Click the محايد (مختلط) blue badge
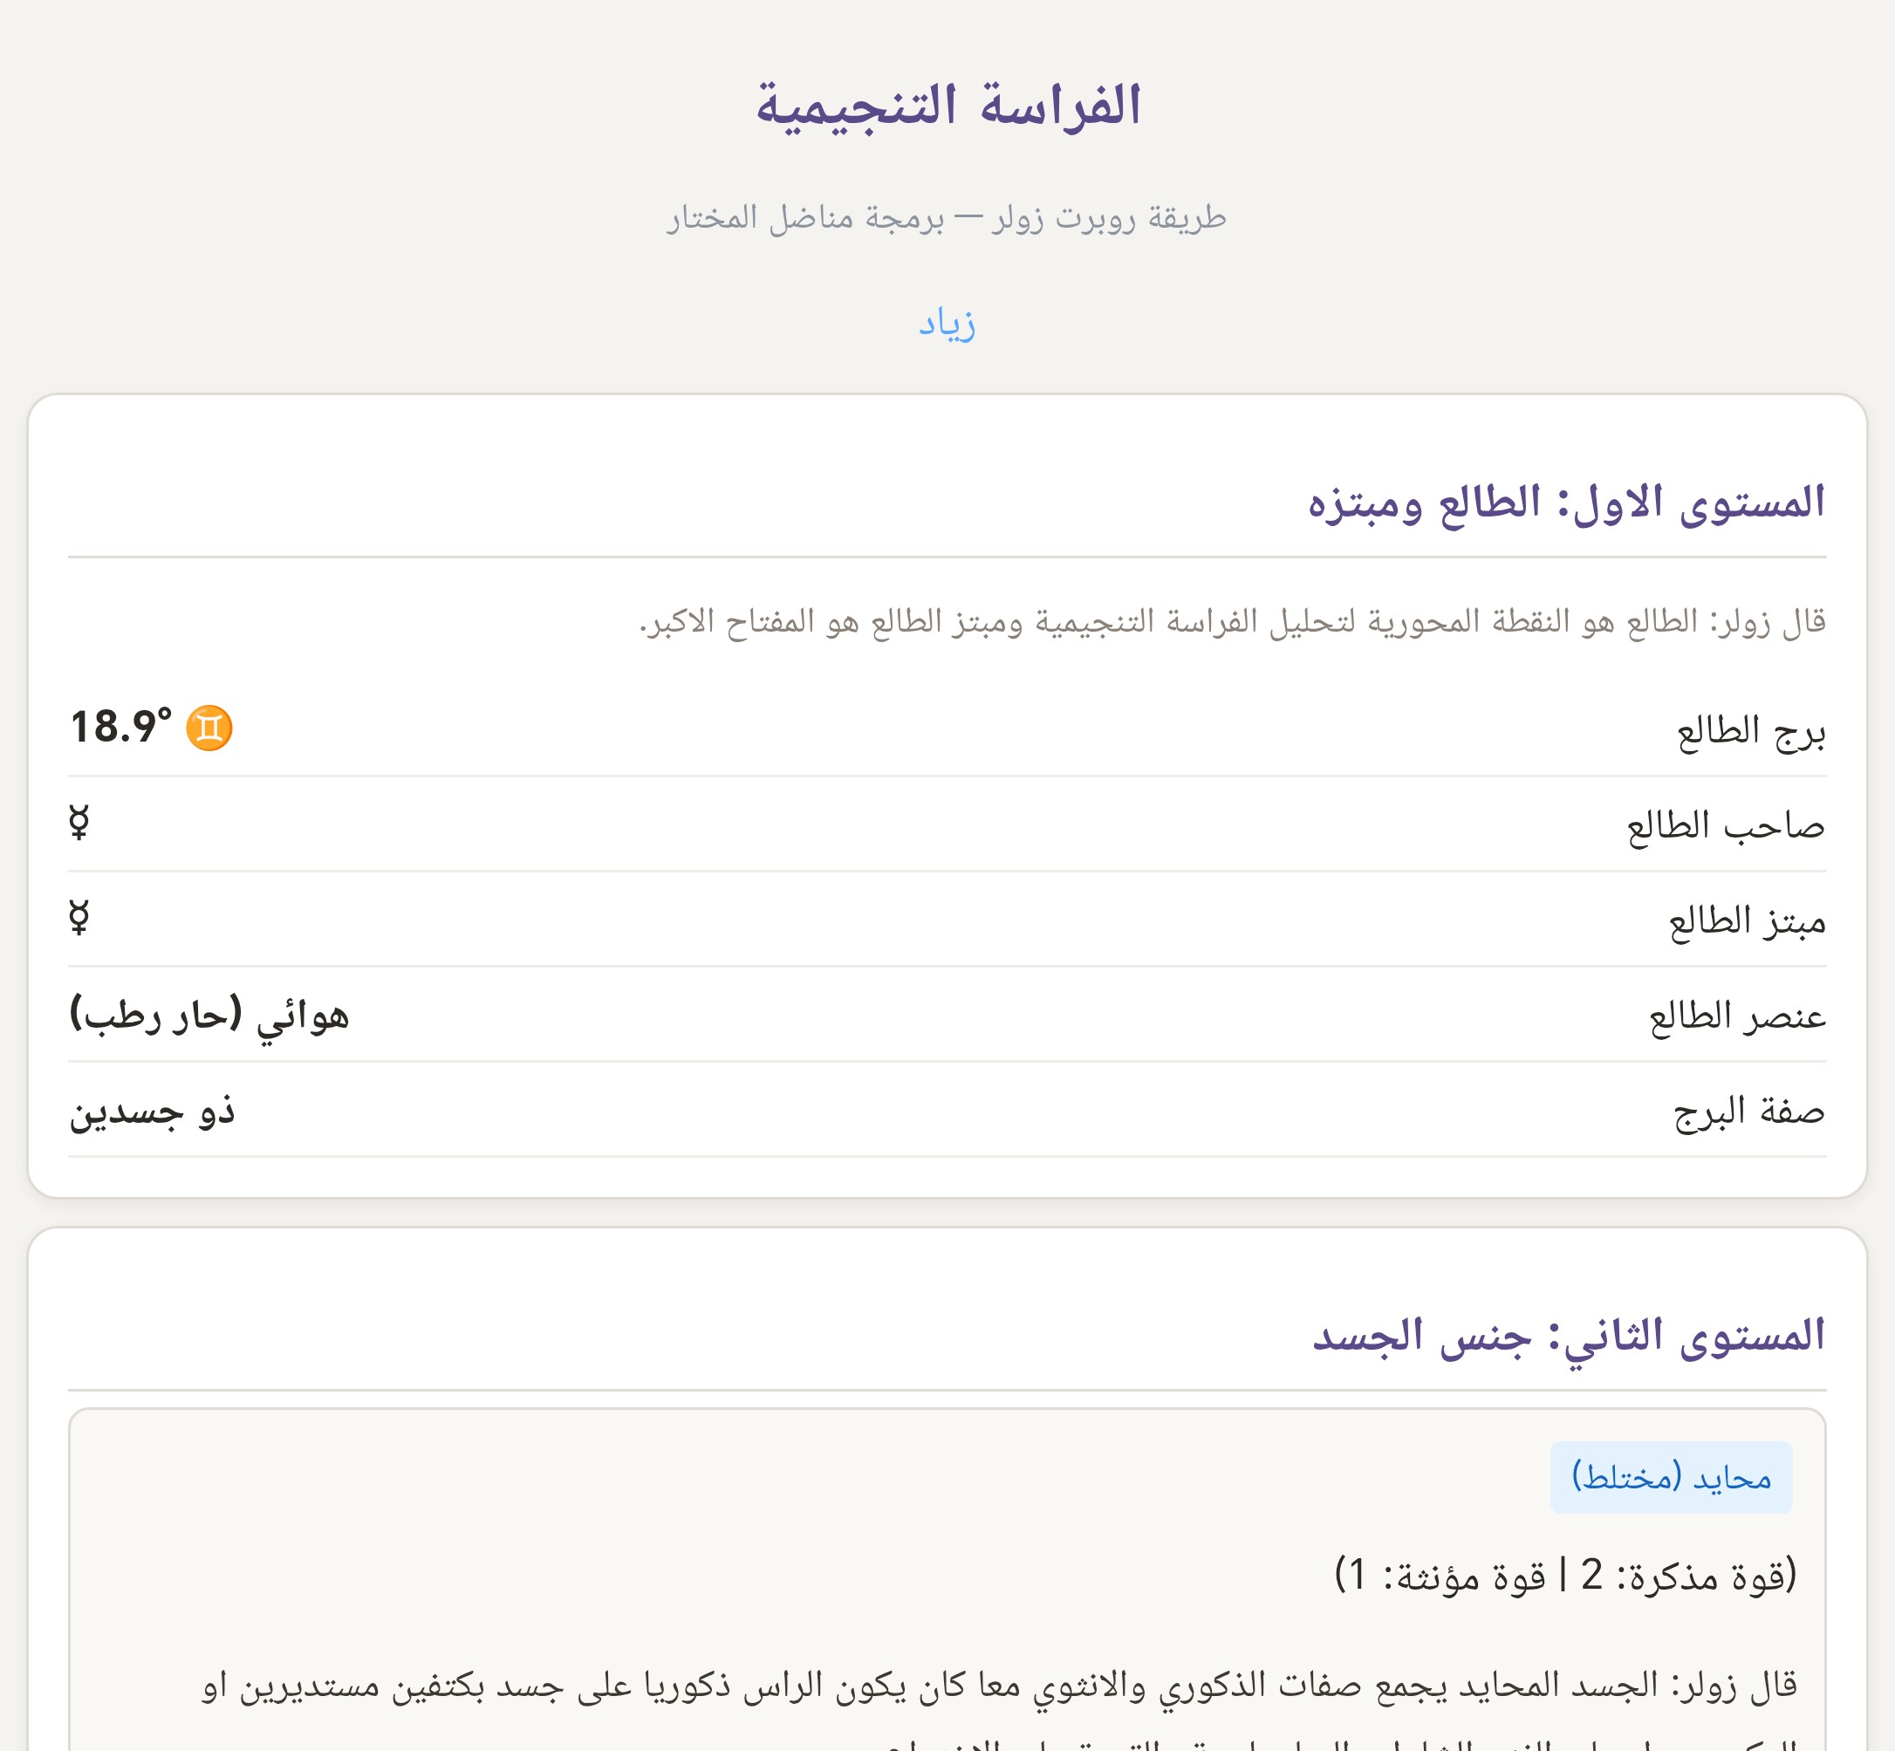Screen dimensions: 1895x1751 [1671, 1477]
